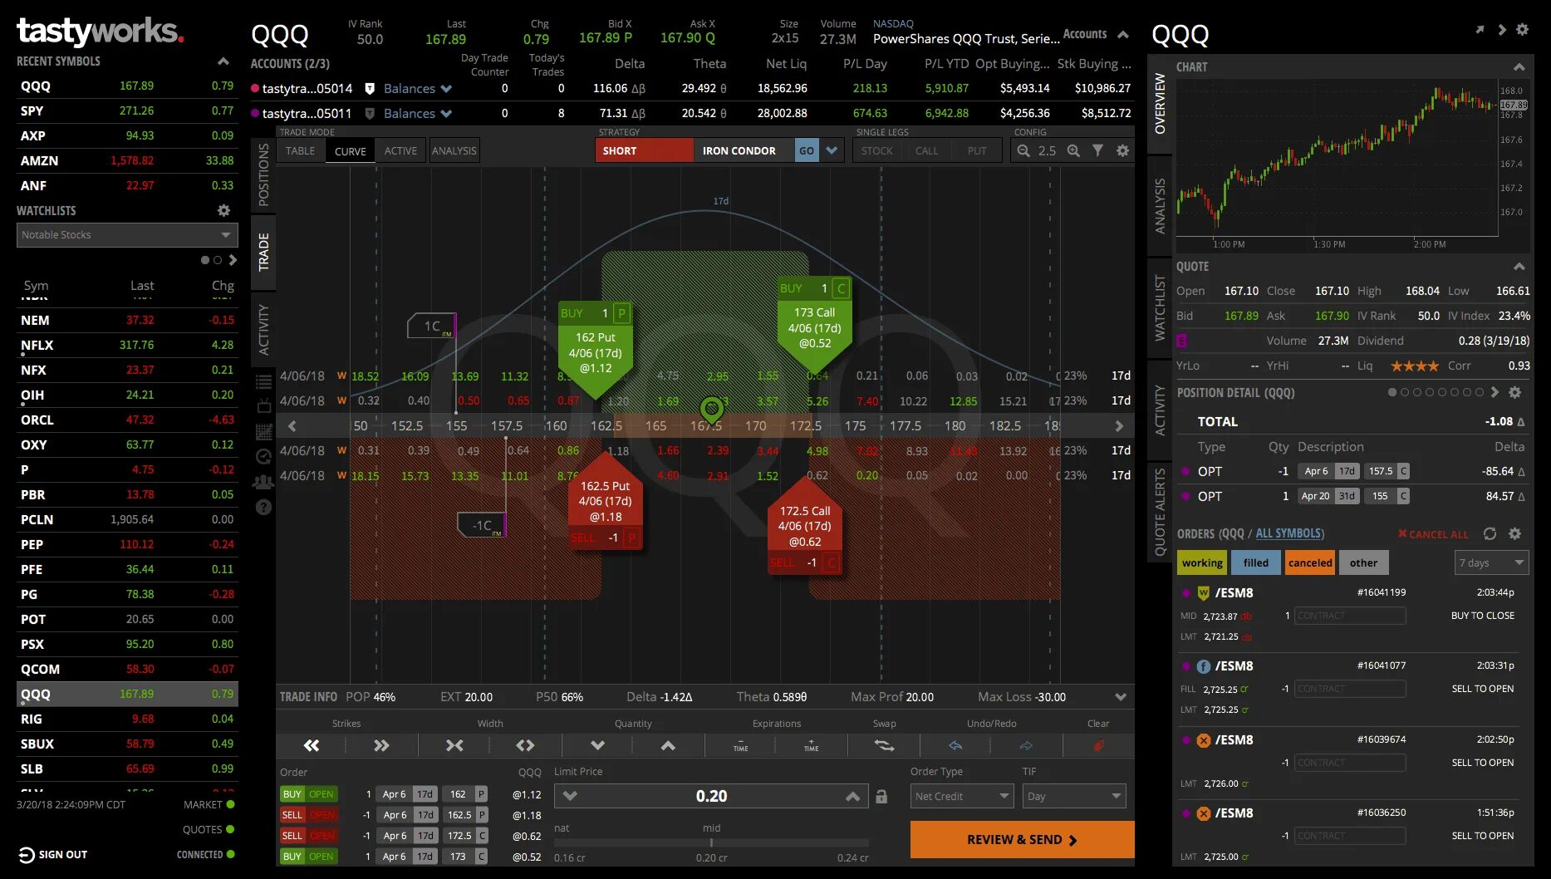Narrow the spread width

(x=454, y=745)
